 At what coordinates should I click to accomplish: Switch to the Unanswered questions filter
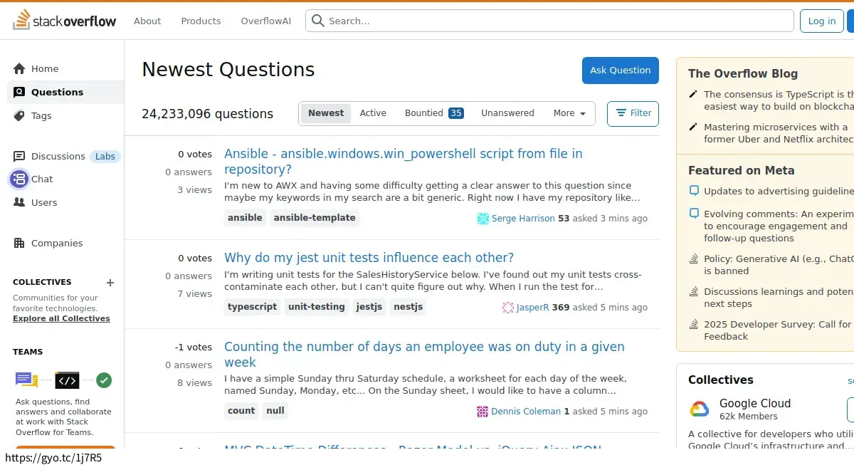[x=507, y=113]
